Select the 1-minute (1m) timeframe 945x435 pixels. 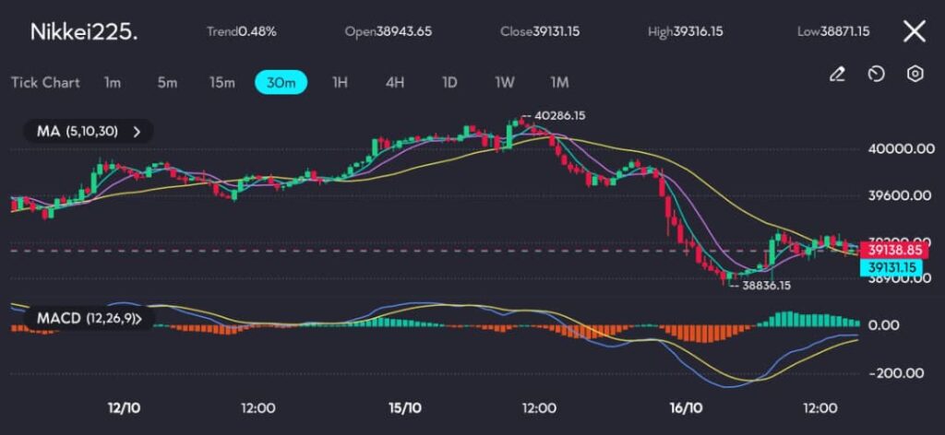[x=113, y=83]
